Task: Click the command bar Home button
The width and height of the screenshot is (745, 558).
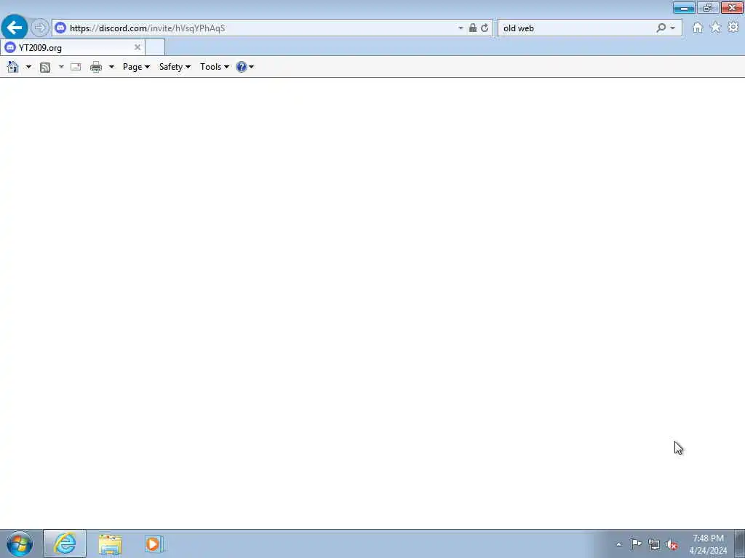Action: [x=13, y=67]
